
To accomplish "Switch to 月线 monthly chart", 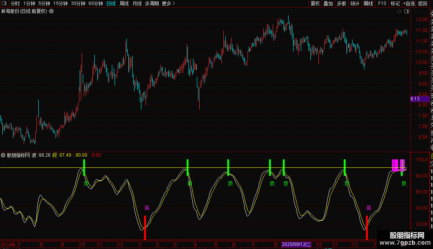I will [x=137, y=3].
